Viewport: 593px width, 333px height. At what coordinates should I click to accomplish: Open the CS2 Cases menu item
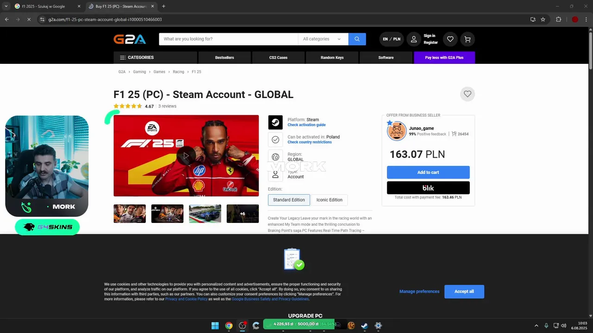(278, 57)
